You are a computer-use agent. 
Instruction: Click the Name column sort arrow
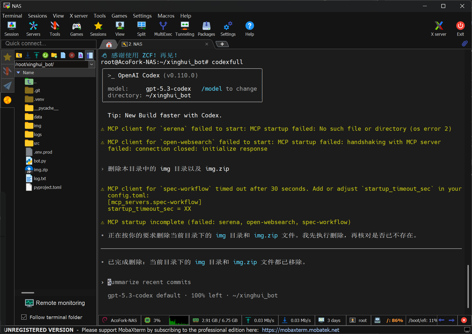(18, 73)
